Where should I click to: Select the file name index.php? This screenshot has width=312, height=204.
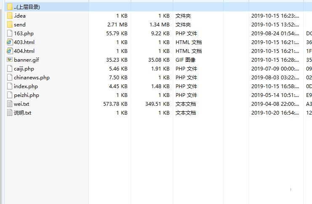coord(26,86)
